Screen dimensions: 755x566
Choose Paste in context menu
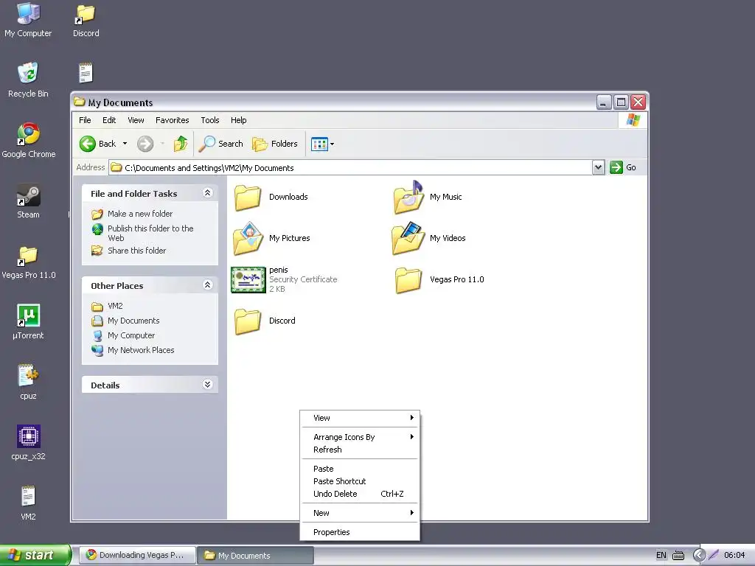[360, 469]
